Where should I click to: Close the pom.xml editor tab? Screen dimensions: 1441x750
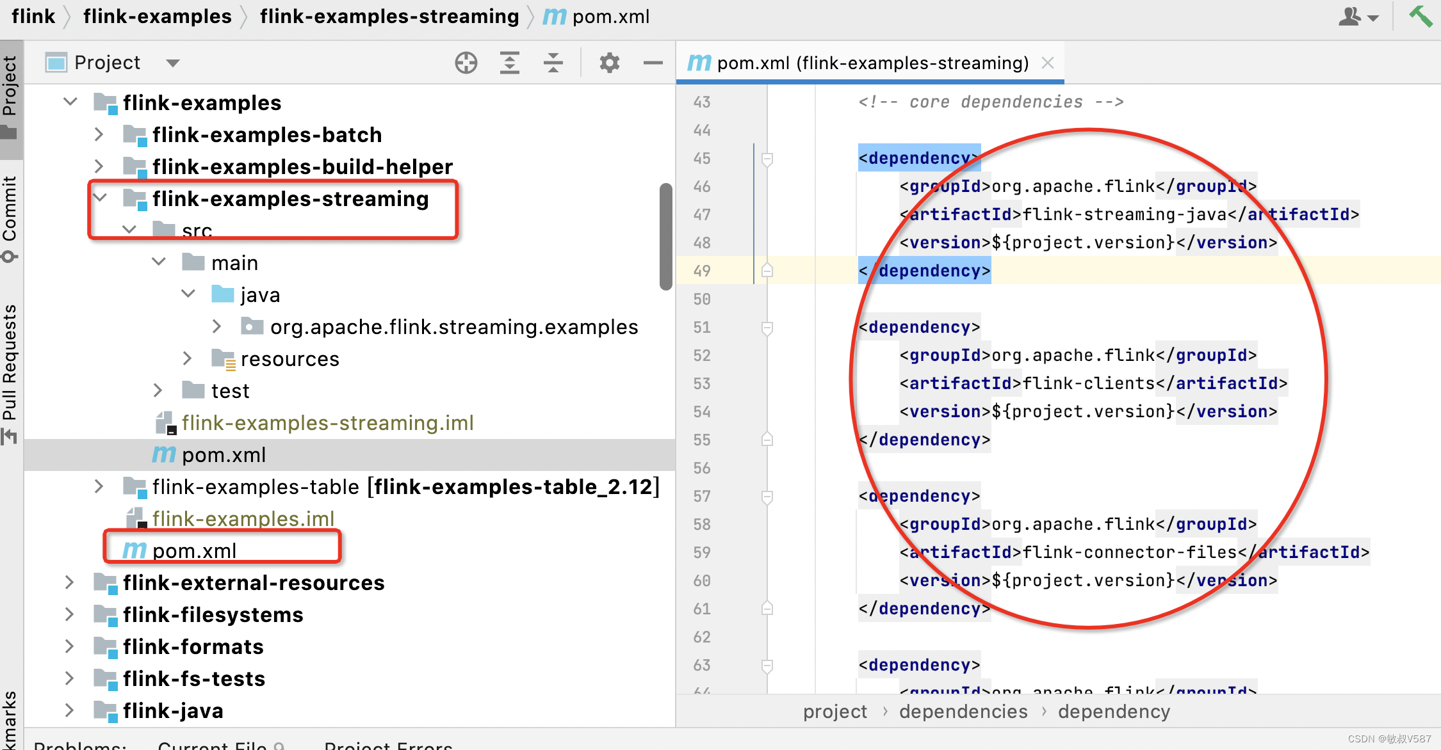click(x=1048, y=63)
